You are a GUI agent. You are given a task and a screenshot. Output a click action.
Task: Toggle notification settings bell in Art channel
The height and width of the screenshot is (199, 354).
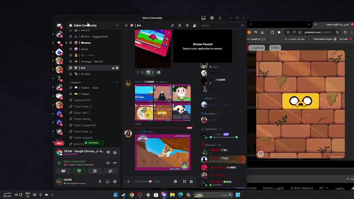180,25
